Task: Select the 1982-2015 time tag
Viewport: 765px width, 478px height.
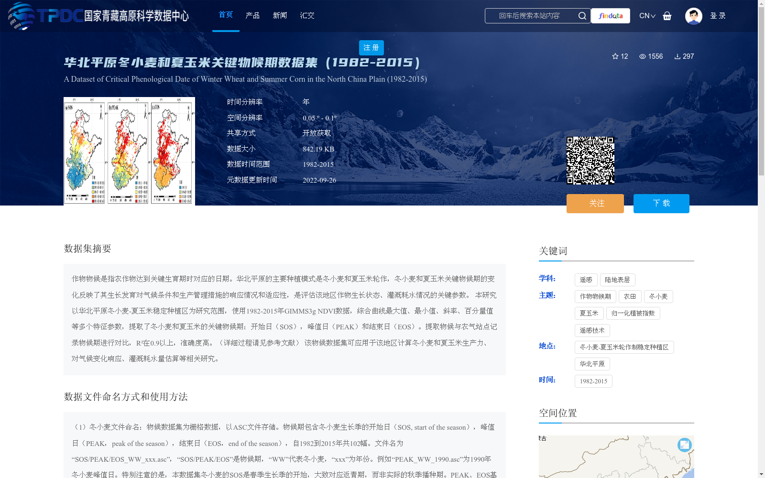Action: [593, 381]
